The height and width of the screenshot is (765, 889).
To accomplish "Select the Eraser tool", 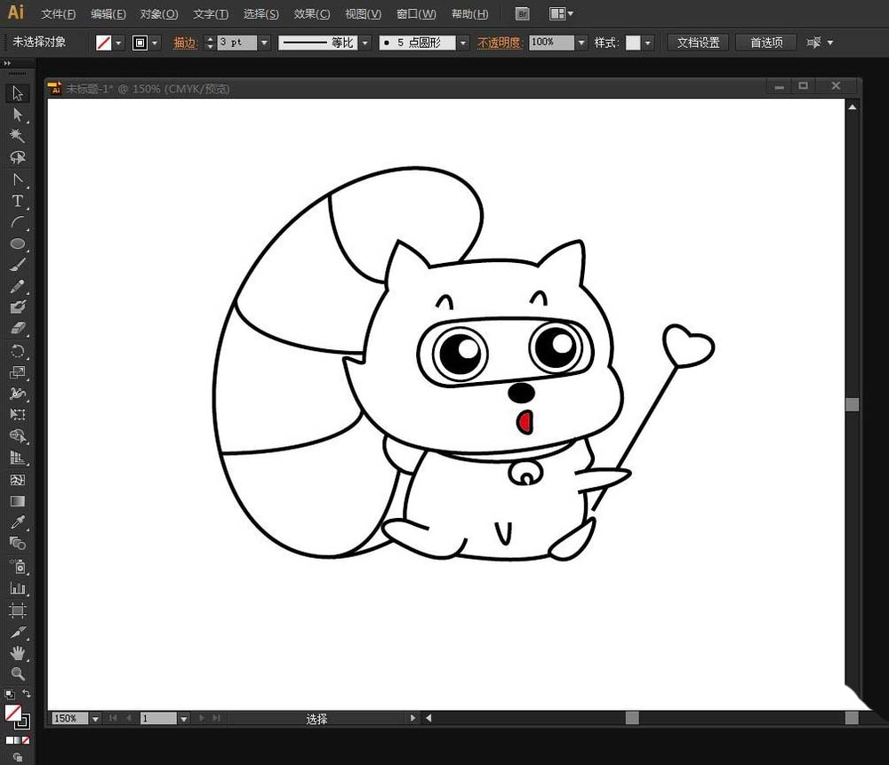I will 18,329.
